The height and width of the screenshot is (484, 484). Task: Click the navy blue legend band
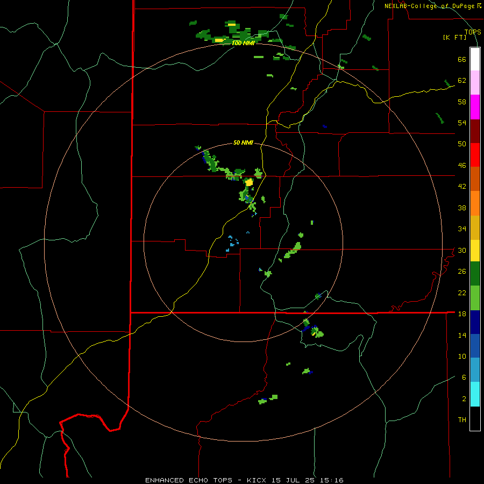pos(475,322)
